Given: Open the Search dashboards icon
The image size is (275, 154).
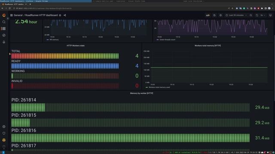Looking at the screenshot, I should pos(4,22).
